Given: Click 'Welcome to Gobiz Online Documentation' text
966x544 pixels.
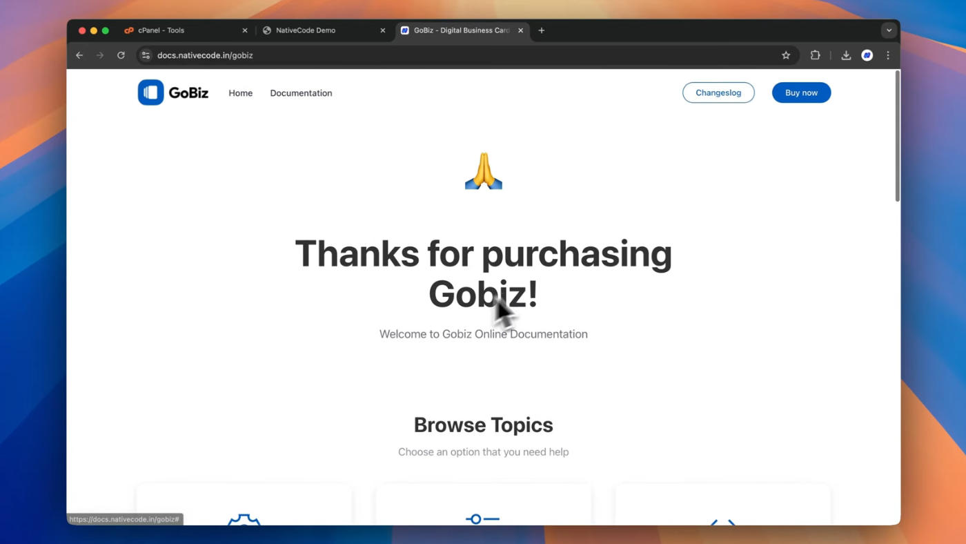Looking at the screenshot, I should coord(483,334).
